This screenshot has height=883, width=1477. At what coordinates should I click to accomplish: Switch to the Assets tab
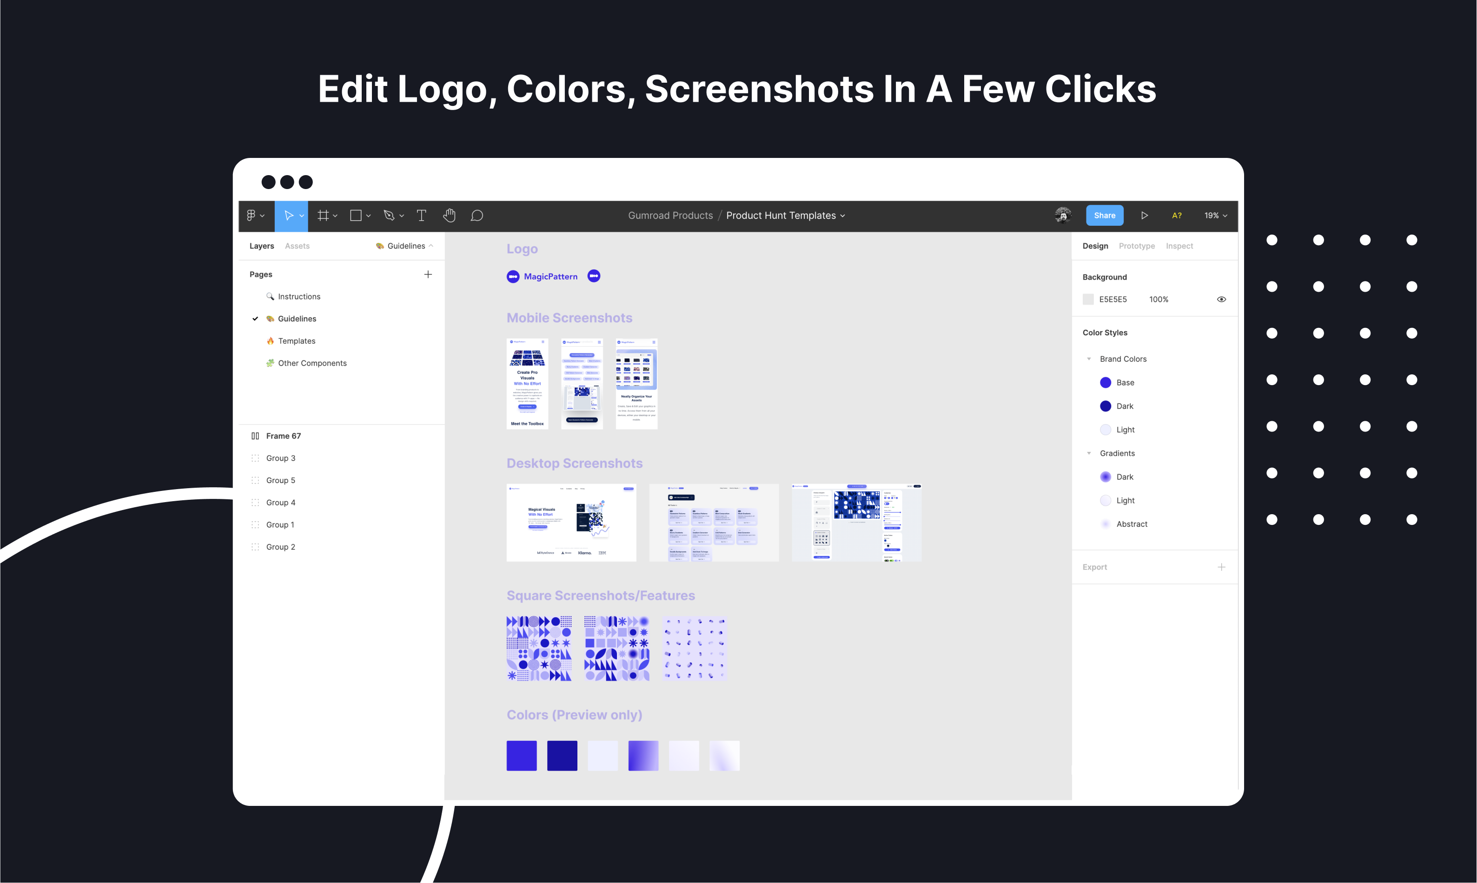[297, 246]
